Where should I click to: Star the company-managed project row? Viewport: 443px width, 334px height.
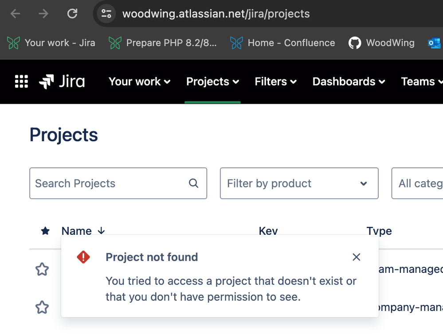point(42,307)
